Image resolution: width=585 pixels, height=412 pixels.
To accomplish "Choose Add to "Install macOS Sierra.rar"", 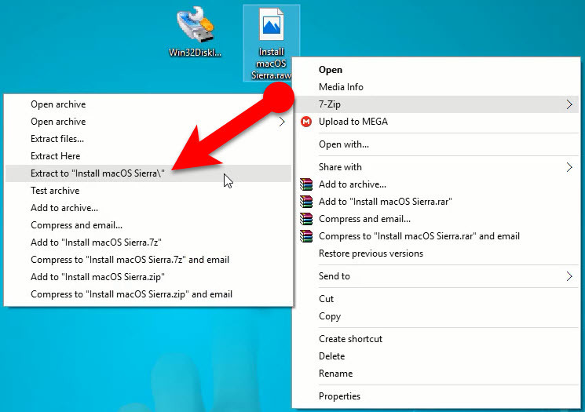I will point(436,202).
